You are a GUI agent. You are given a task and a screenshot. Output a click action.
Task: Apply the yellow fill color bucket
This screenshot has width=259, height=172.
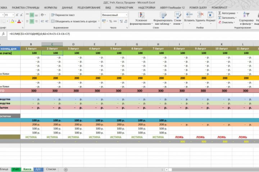click(x=12, y=21)
